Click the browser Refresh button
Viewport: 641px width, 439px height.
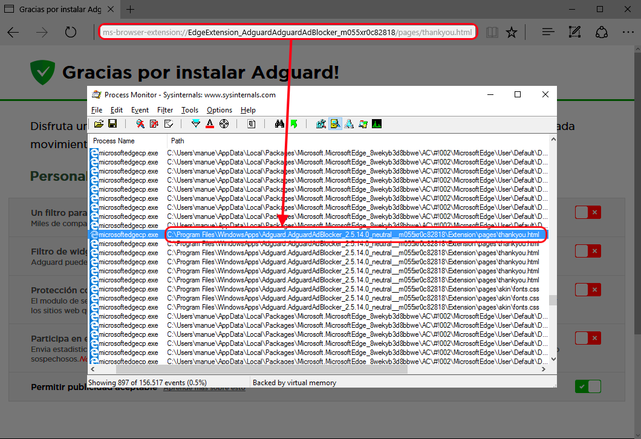click(x=71, y=33)
